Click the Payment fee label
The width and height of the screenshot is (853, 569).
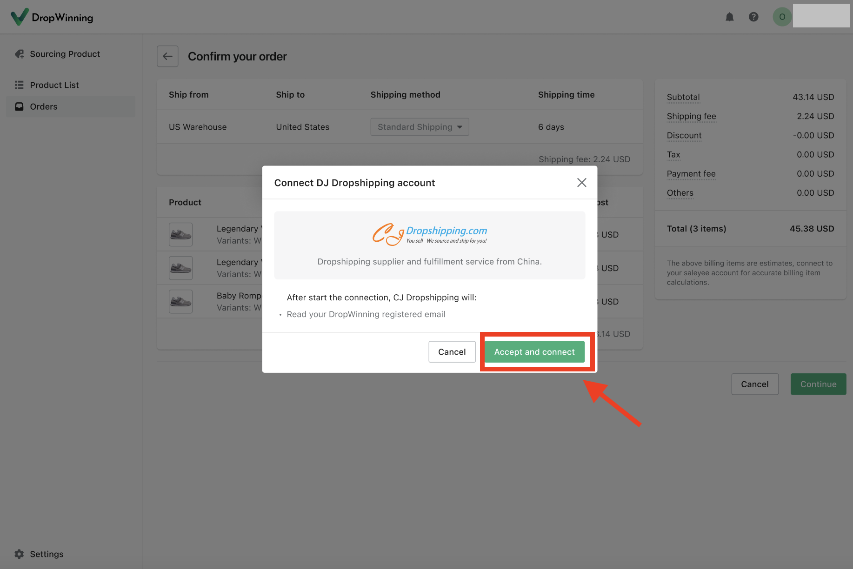click(691, 173)
